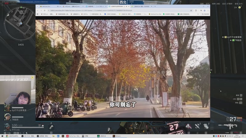
Task: Click the subtitle 你可别忘了
Action: coord(123,105)
